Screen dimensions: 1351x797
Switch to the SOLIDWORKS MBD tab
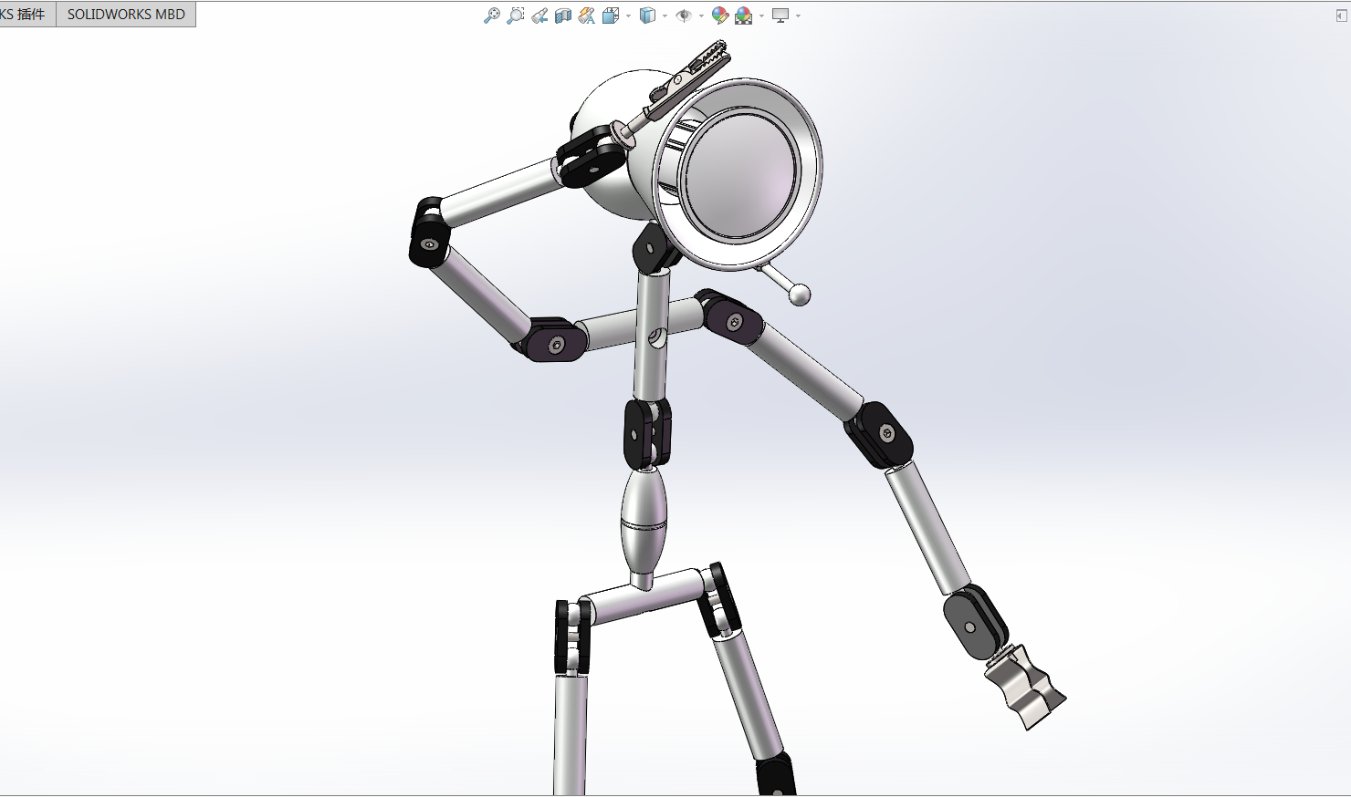[x=126, y=14]
